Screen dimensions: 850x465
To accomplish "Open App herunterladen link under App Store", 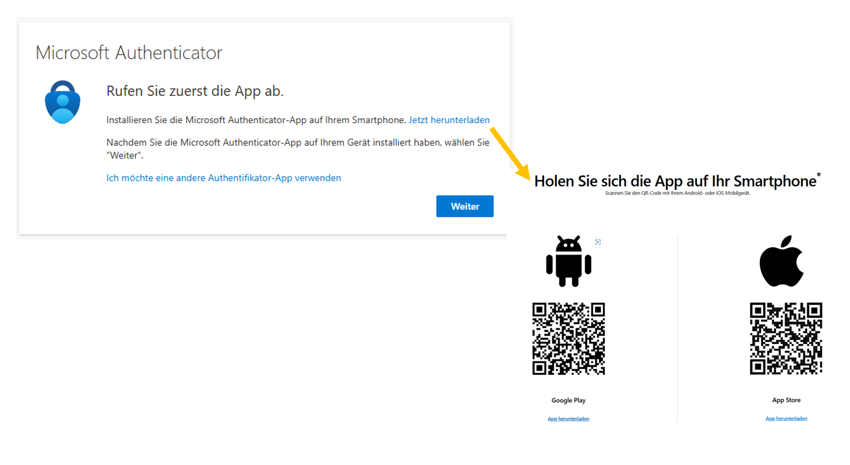I will 786,419.
